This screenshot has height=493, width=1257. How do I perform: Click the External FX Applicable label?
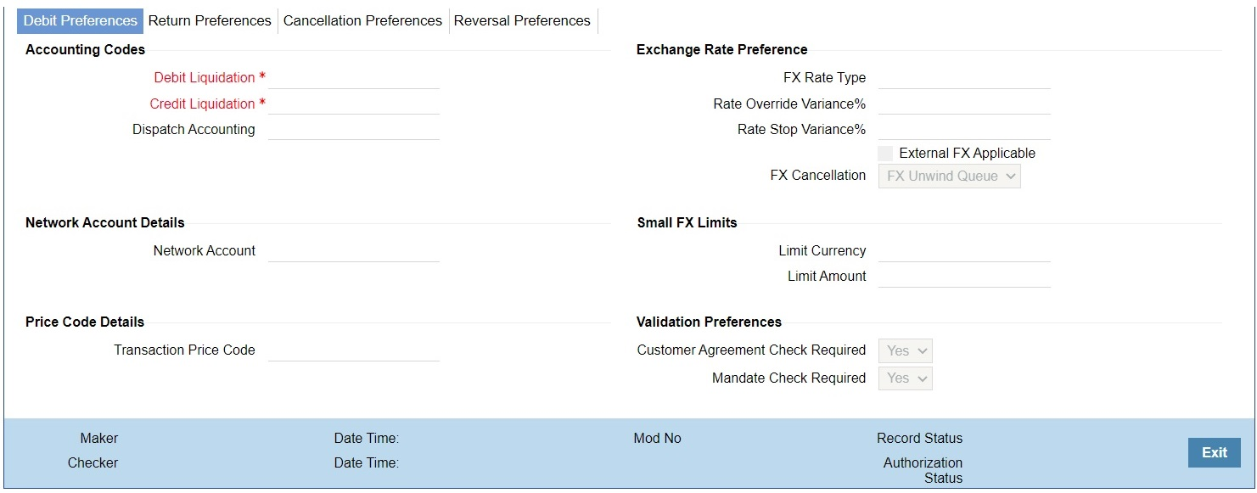pyautogui.click(x=968, y=154)
